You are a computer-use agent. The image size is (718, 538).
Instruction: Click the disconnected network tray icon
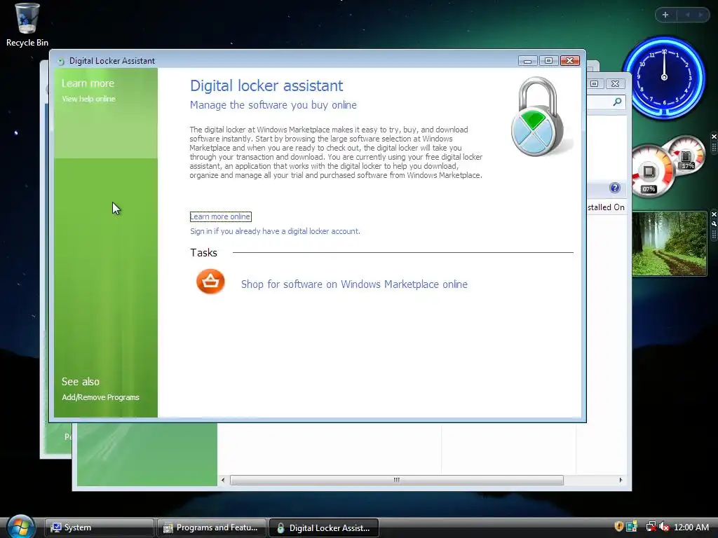click(x=650, y=527)
